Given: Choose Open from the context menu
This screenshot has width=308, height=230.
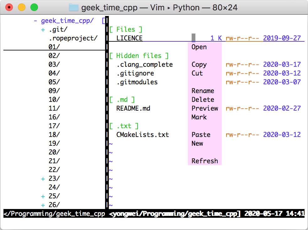Looking at the screenshot, I should click(199, 47).
